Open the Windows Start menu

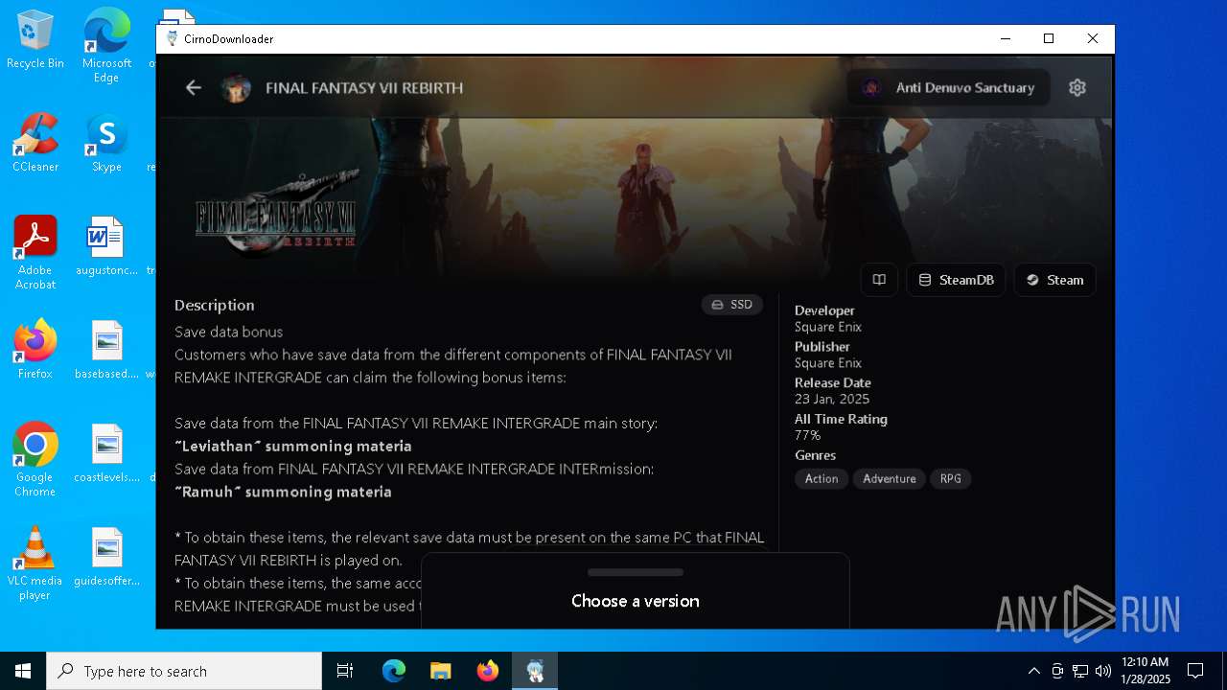23,671
